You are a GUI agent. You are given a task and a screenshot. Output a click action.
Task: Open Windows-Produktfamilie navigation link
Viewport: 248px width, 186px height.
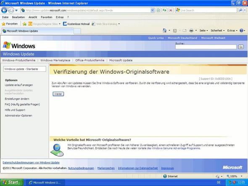point(18,60)
